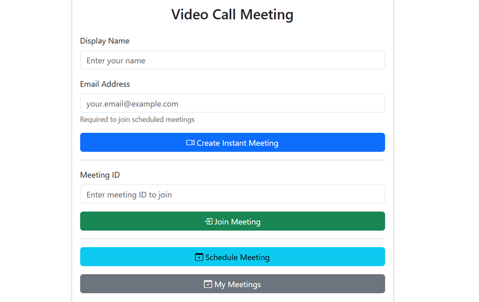Click the green Join Meeting button label
This screenshot has width=479, height=302.
[x=237, y=222]
